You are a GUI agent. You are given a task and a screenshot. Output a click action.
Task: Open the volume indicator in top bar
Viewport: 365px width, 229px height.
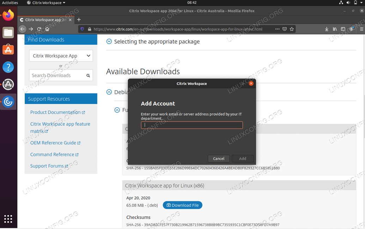click(x=348, y=2)
